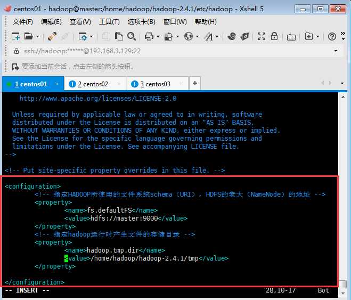The width and height of the screenshot is (351, 300).
Task: Click the Disconnect icon
Action: coord(64,36)
